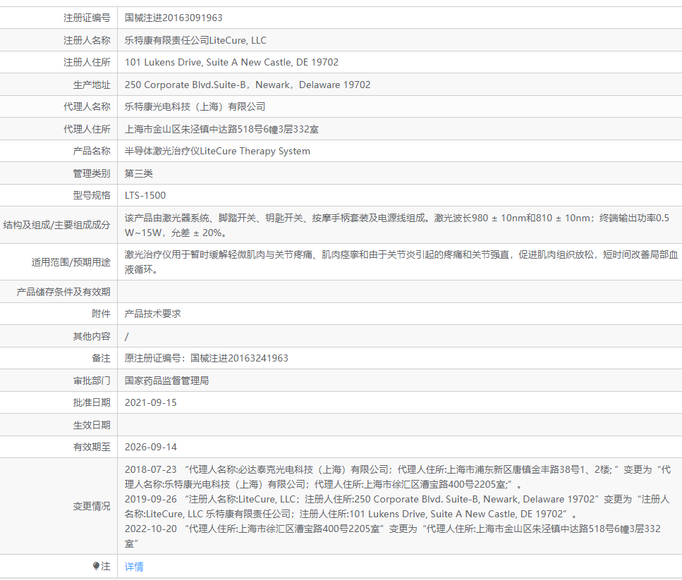Select intended use text starting 激光治疗仪用于
682x580 pixels.
(401, 262)
